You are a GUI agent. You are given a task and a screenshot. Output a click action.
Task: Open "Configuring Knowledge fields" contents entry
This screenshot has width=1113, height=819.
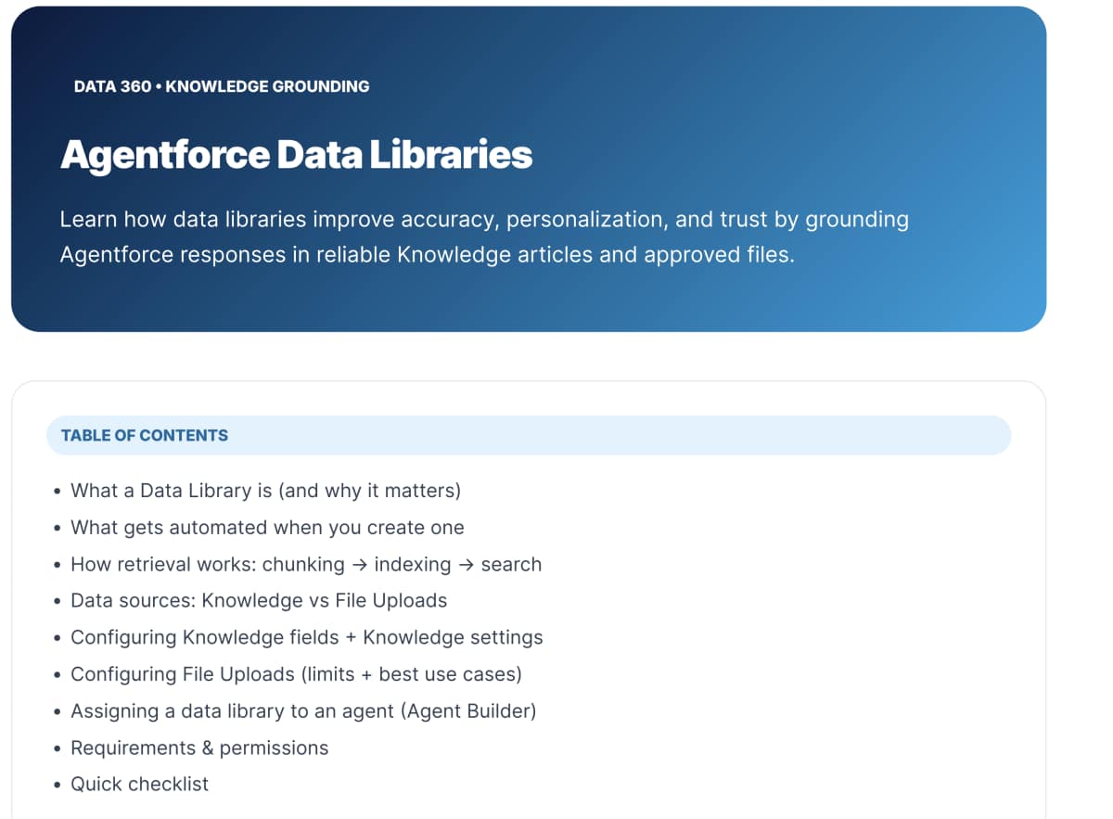click(306, 637)
